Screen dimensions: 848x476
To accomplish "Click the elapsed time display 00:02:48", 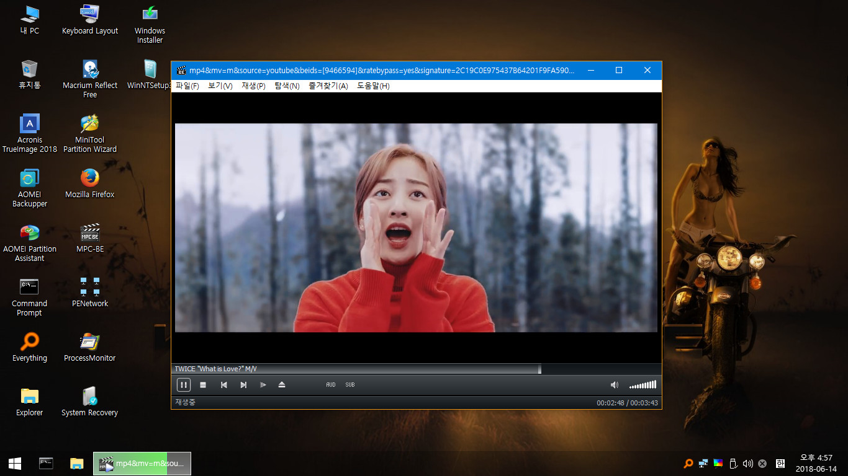I will [610, 403].
